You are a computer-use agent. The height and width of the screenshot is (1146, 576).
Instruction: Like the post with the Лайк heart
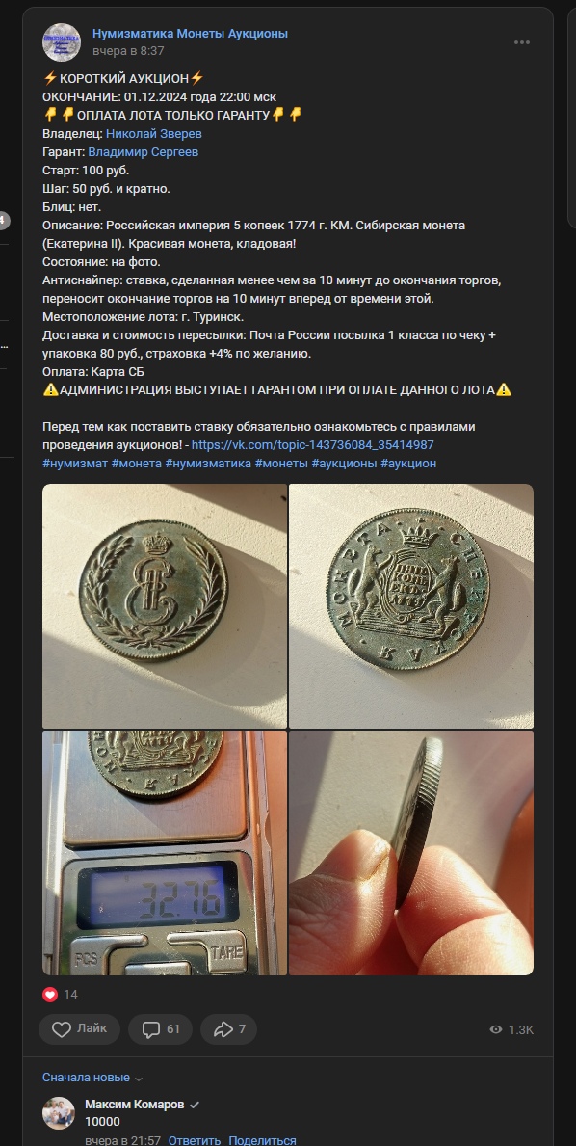(80, 1029)
